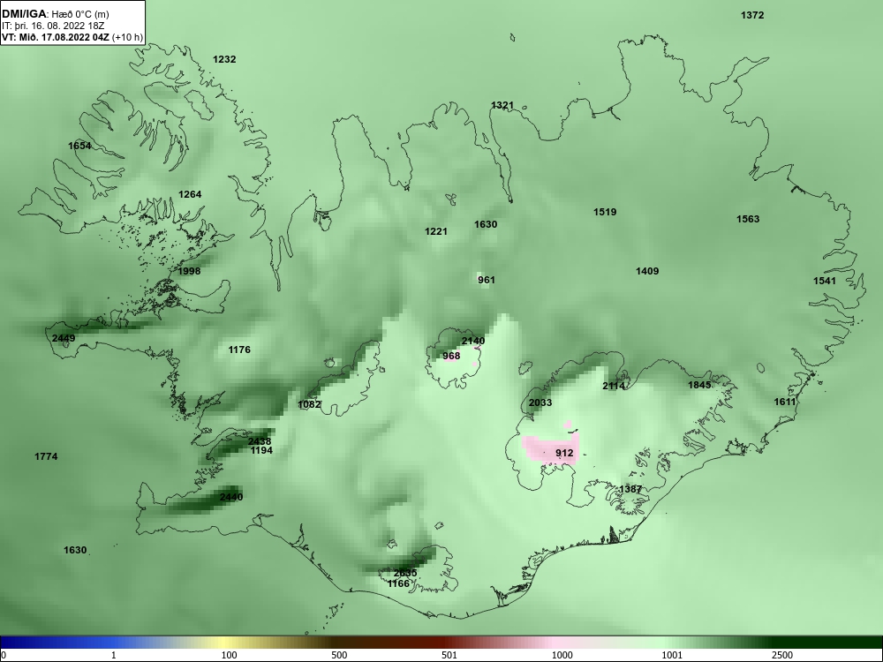Screen dimensions: 883x662
Task: Select the 1176 map value
Action: click(239, 350)
